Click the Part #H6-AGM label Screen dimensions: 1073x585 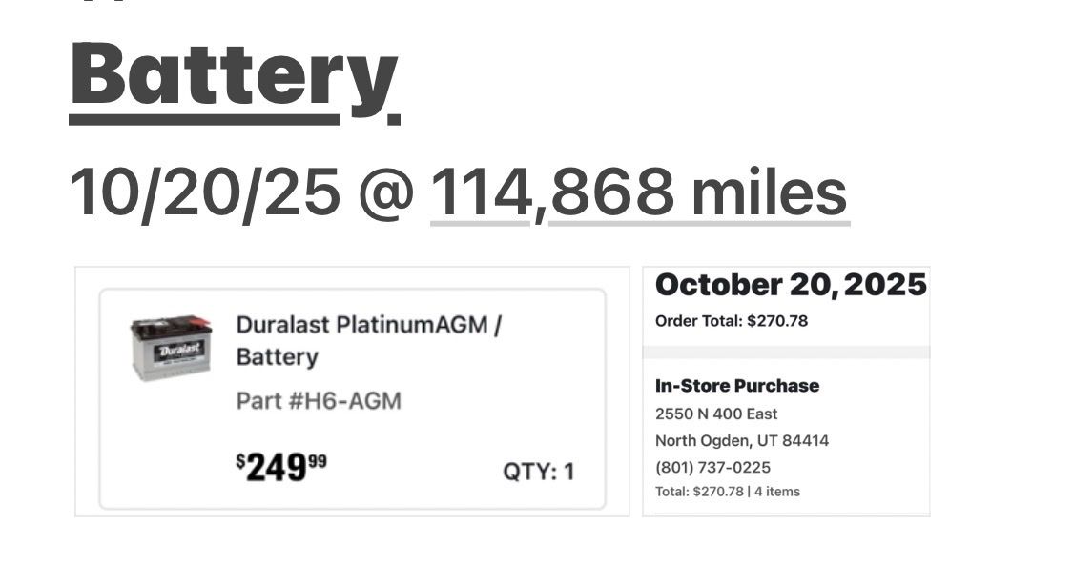coord(319,400)
